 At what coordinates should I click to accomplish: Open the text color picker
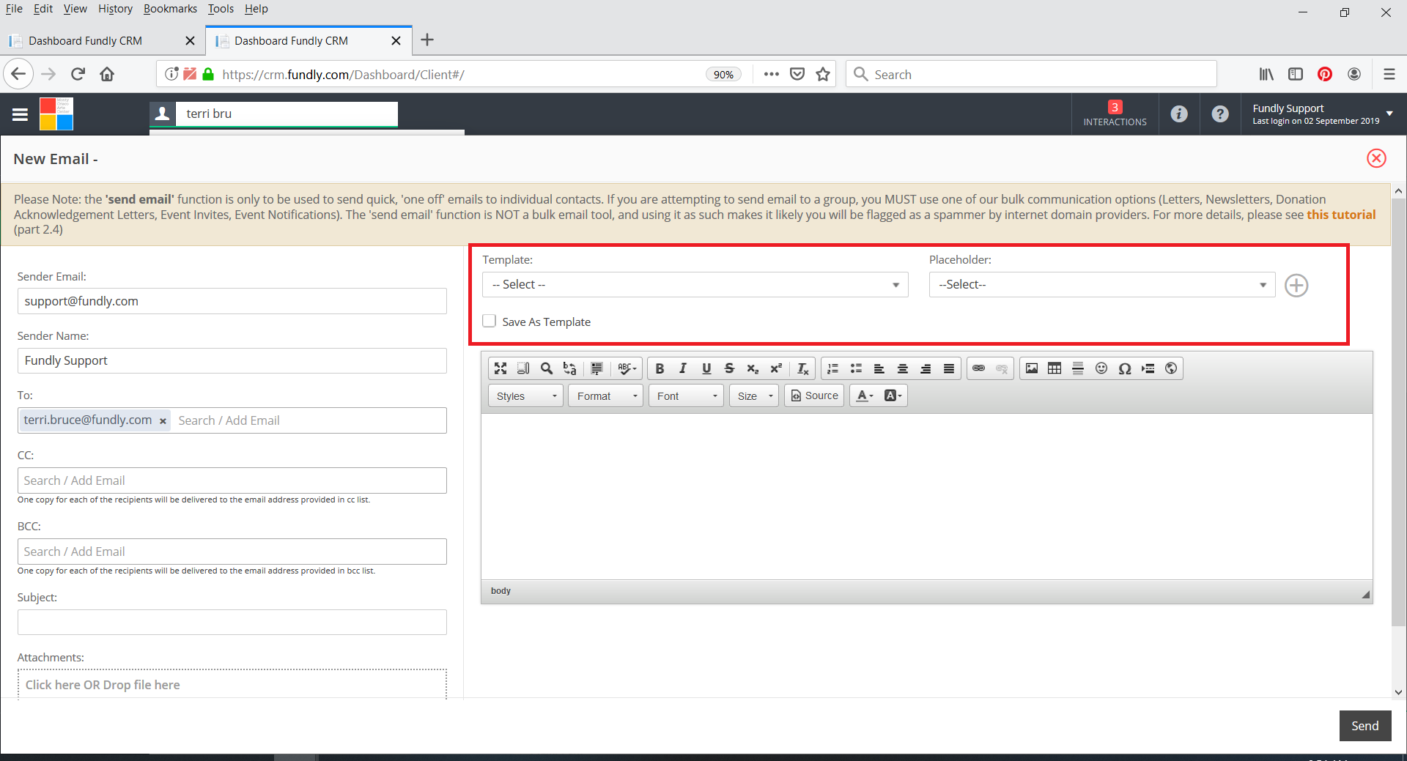click(x=865, y=396)
